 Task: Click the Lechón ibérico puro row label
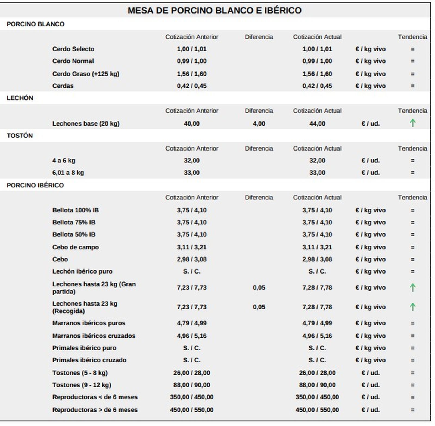(x=82, y=271)
